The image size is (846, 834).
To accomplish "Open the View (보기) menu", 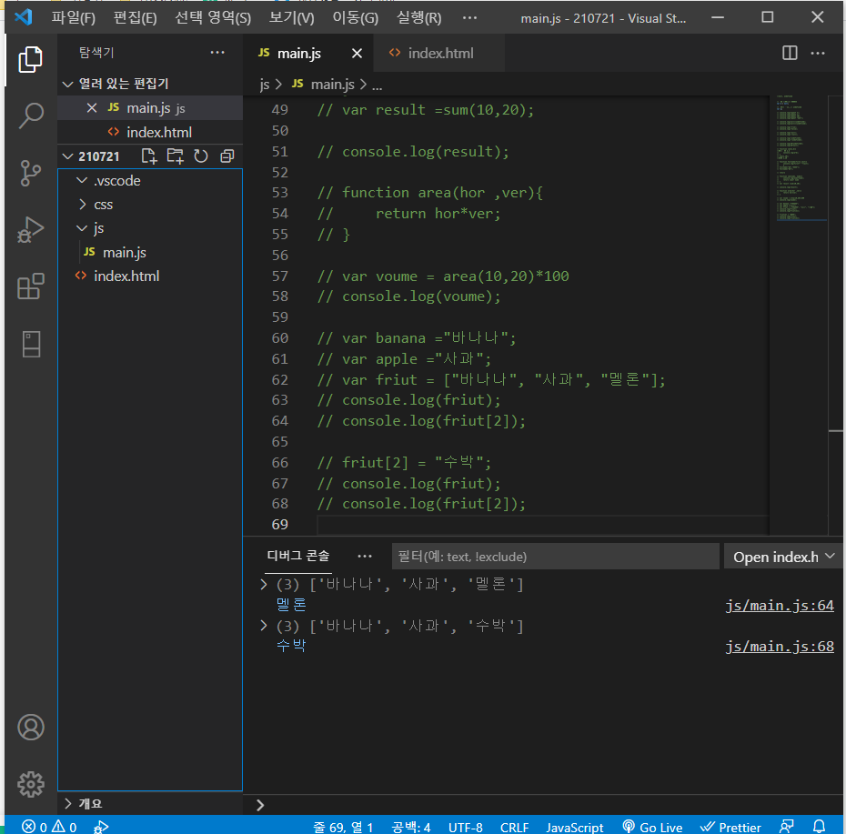I will 291,18.
